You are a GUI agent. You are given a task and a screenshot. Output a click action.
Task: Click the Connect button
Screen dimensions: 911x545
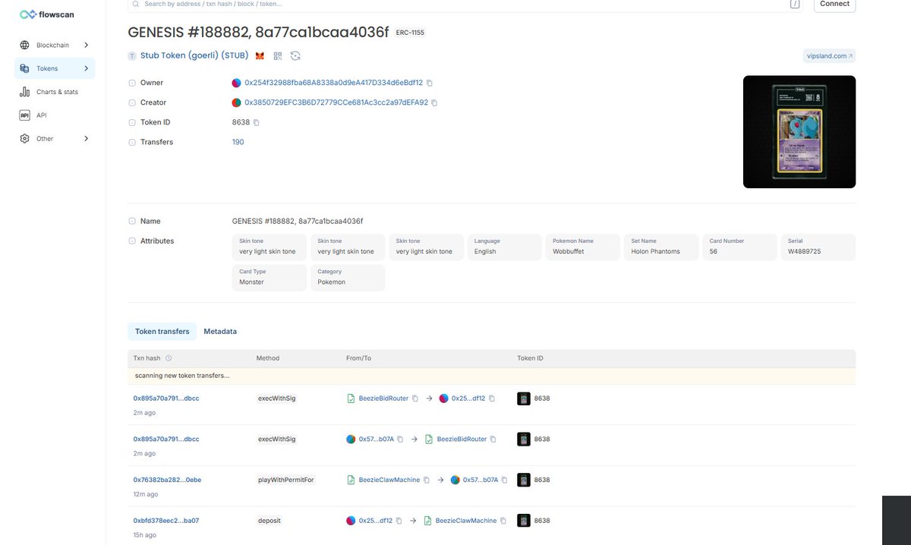coord(835,5)
